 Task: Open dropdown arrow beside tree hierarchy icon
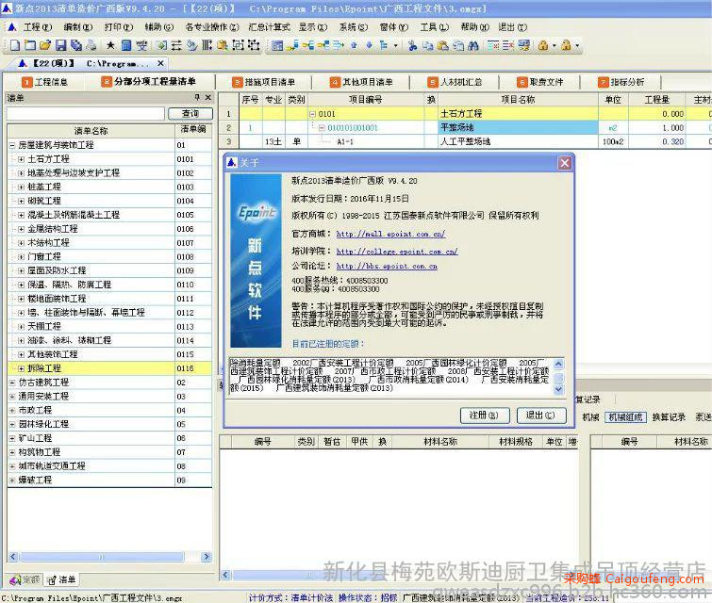[x=395, y=45]
